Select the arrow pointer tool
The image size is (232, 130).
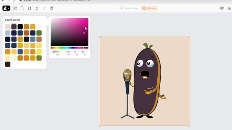pyautogui.click(x=15, y=8)
